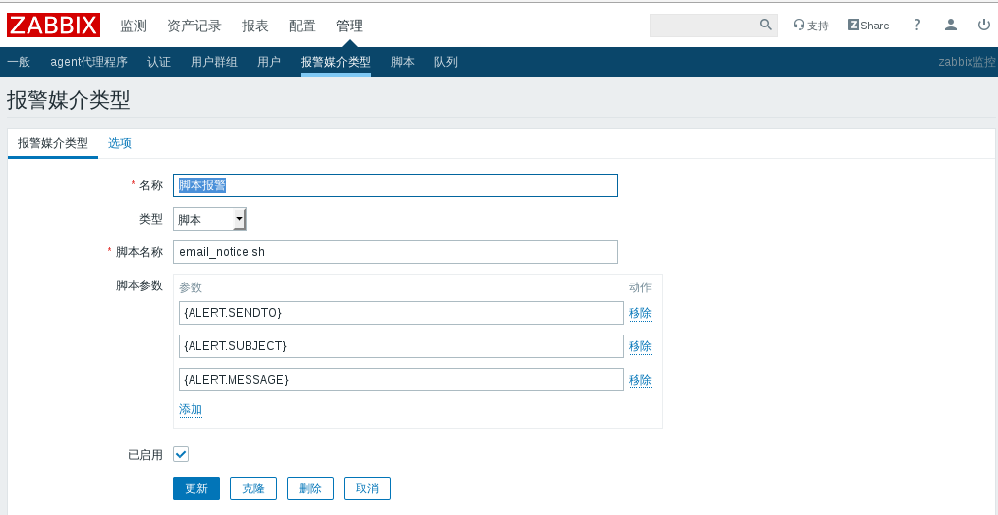Click the {ALERT.SENDTO} parameter field
Image resolution: width=998 pixels, height=515 pixels.
coord(401,313)
